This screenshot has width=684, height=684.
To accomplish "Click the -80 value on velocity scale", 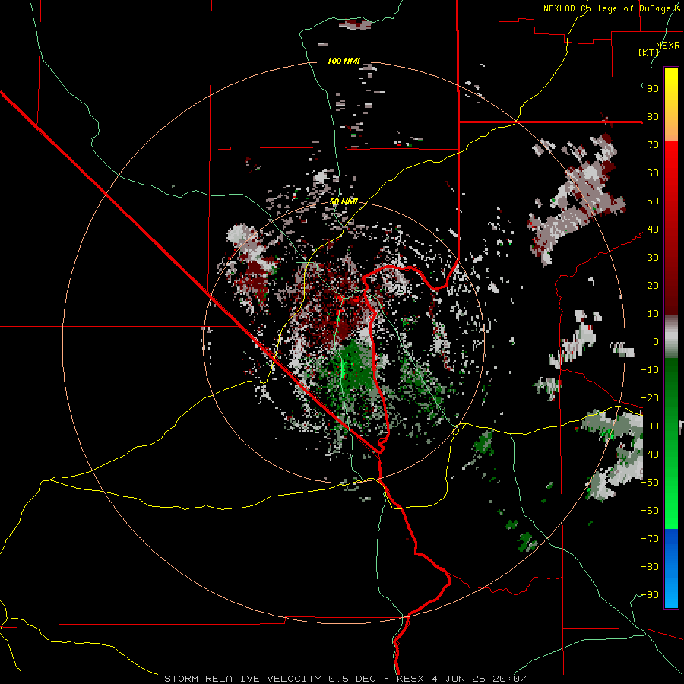I will tap(650, 567).
